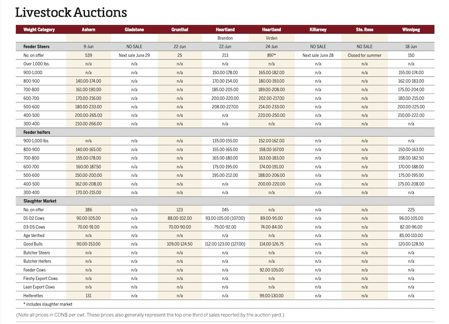Select the 109.00-124.50 Grunthal bulls price
Screen dimensions: 449x324
click(x=180, y=244)
